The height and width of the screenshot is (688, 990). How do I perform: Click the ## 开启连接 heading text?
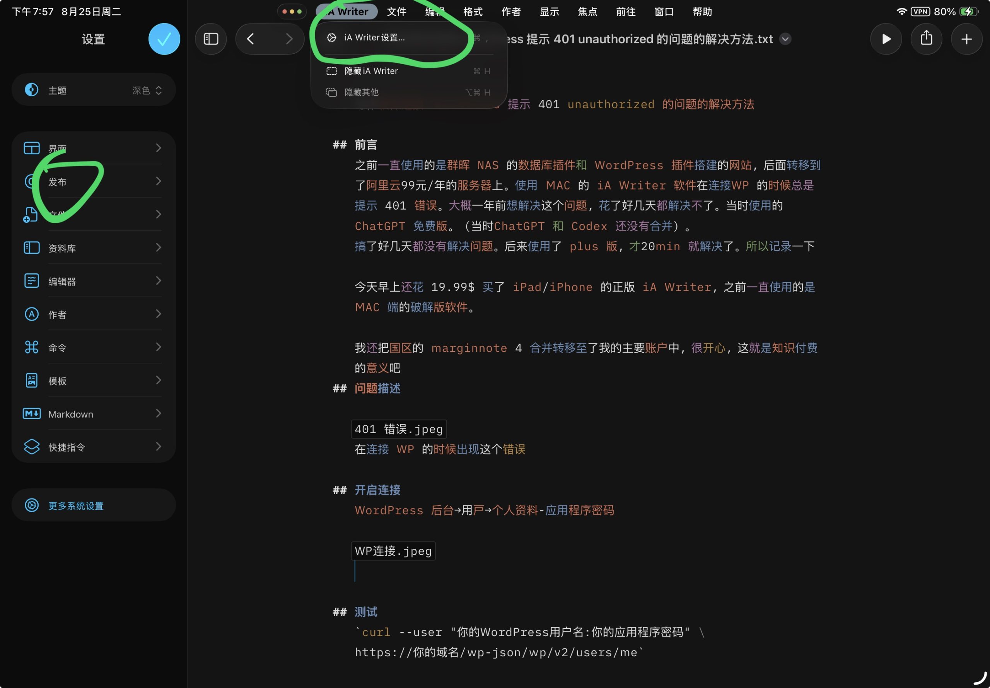[x=367, y=490]
